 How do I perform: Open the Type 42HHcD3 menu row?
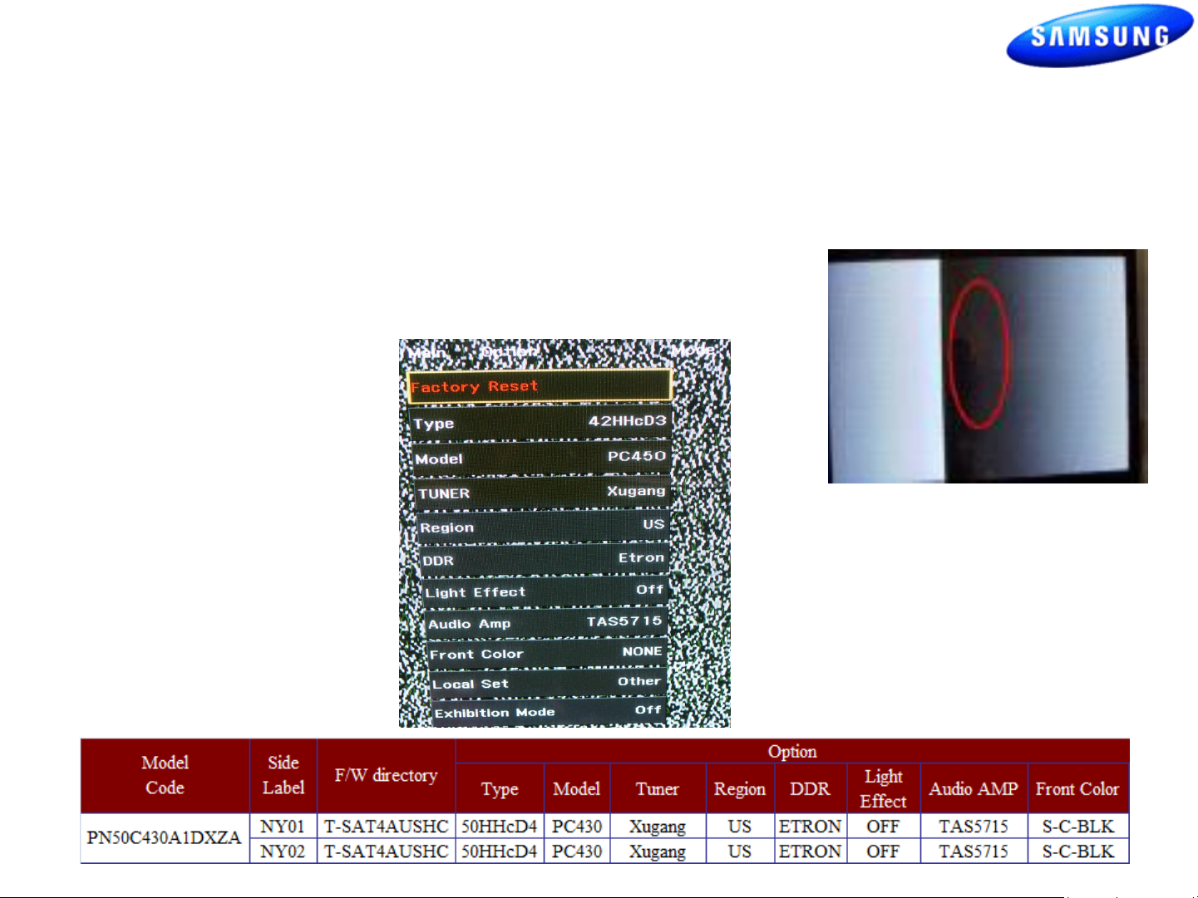540,422
